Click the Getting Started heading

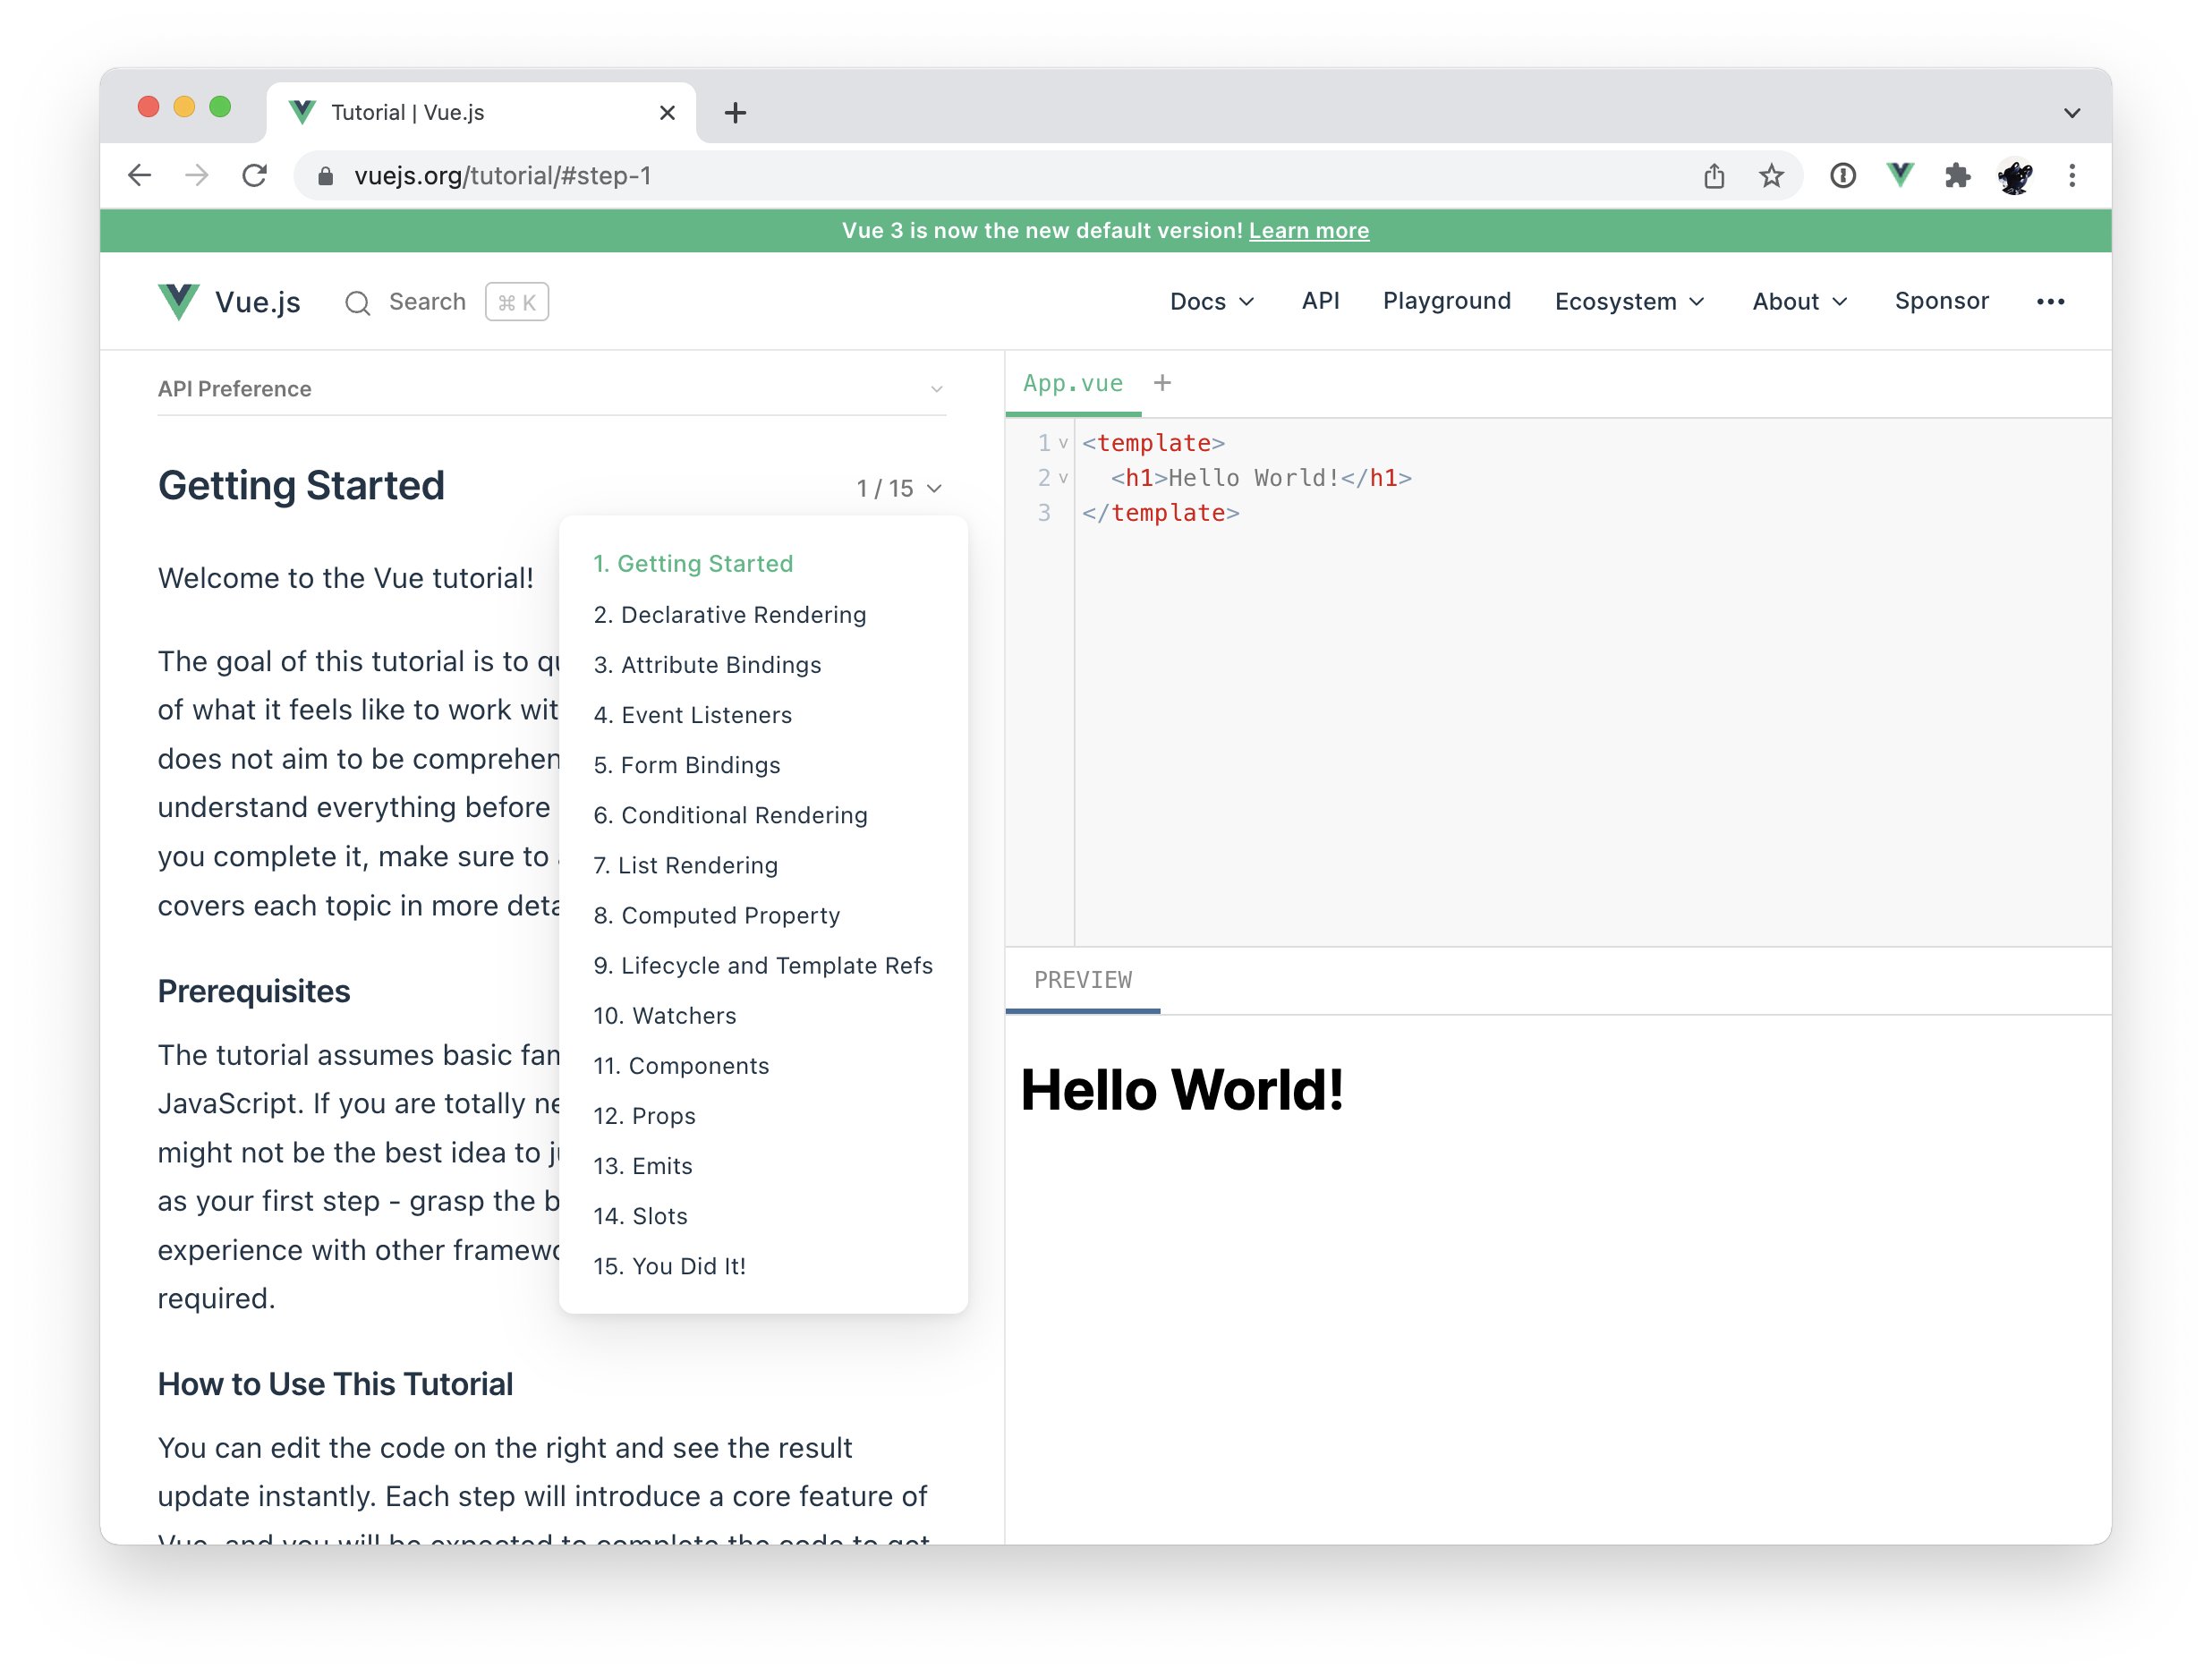point(301,486)
